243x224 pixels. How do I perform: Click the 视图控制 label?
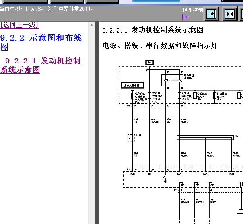coord(193,10)
